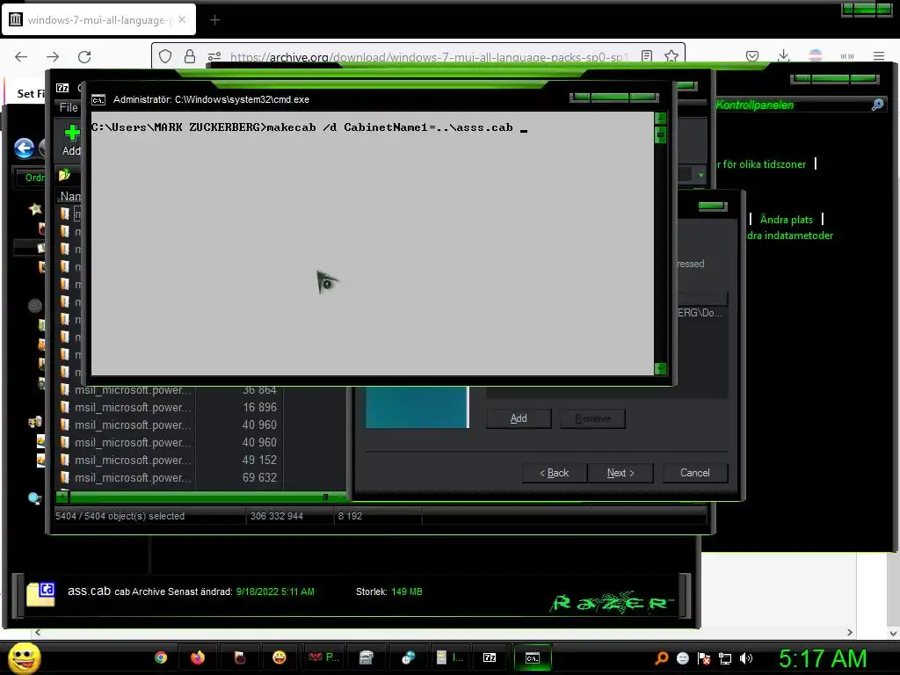This screenshot has height=675, width=900.
Task: Open the Pocket save icon
Action: tap(752, 56)
